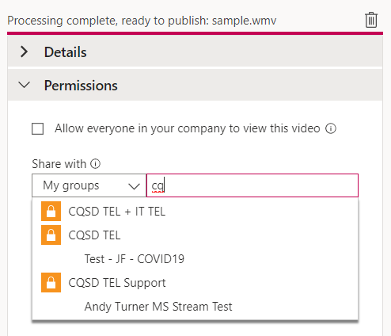This screenshot has width=391, height=336.
Task: Enable Allow everyone in your company checkbox
Action: pyautogui.click(x=37, y=129)
